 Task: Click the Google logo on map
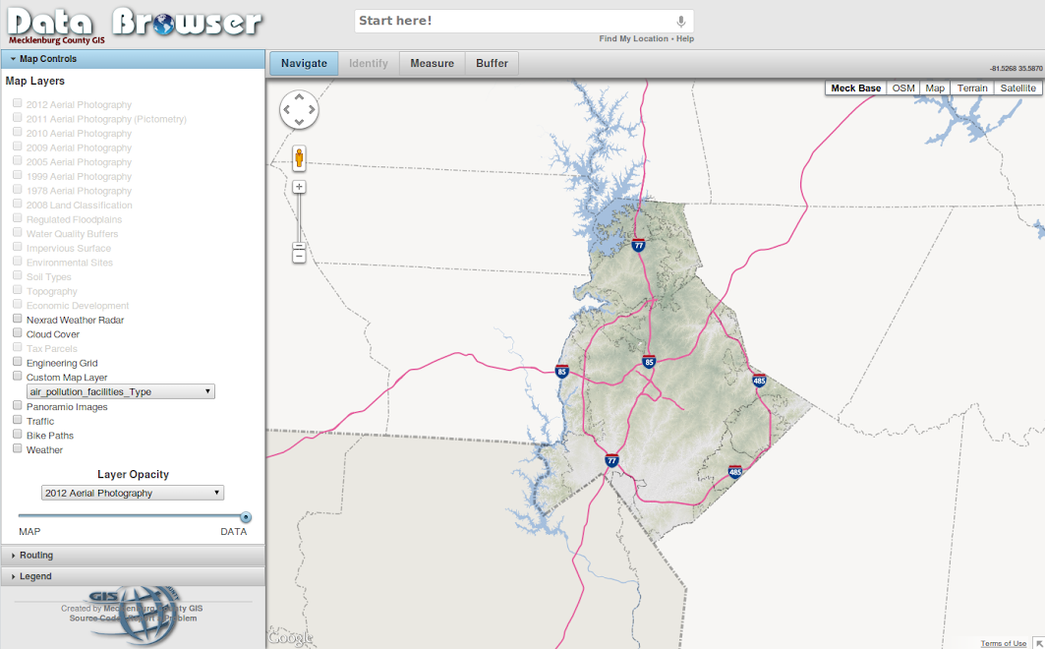point(290,637)
